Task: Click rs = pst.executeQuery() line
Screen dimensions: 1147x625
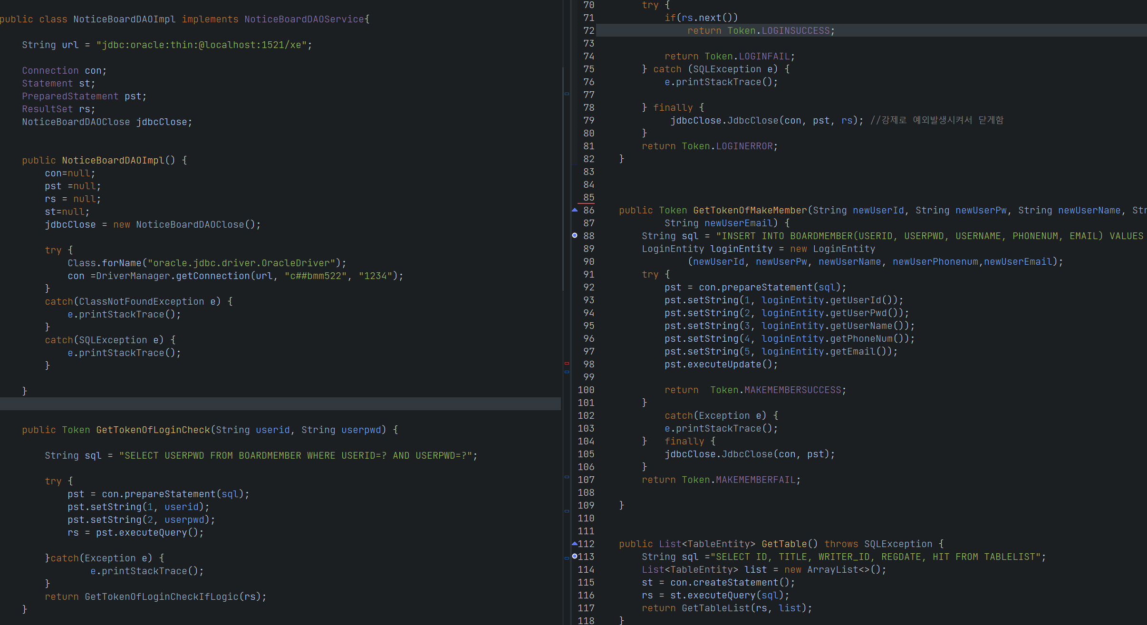Action: pos(135,532)
